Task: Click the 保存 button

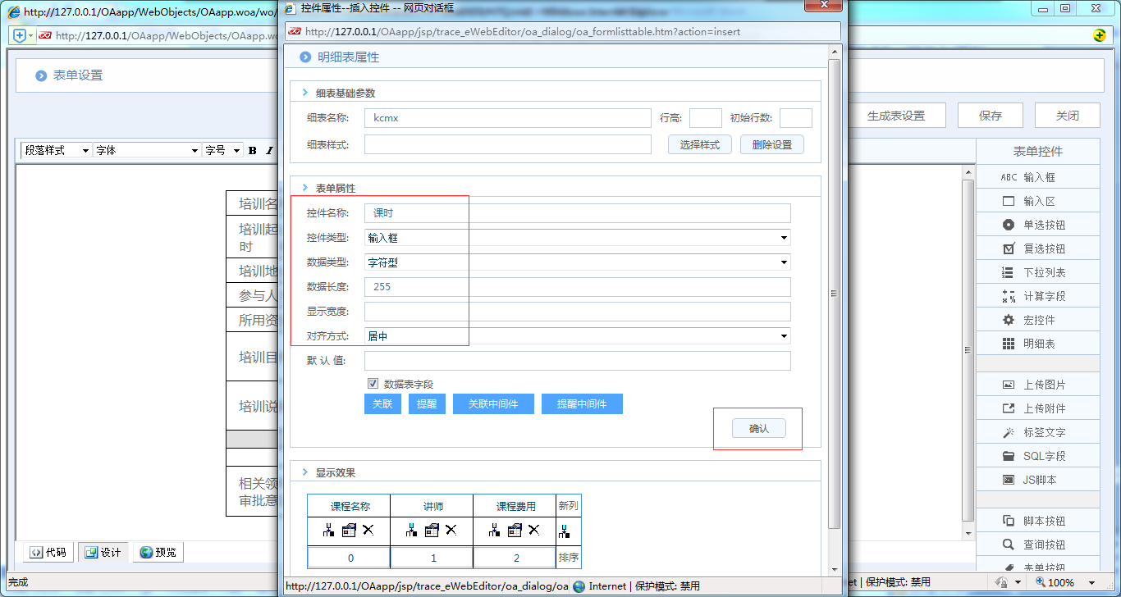Action: pos(990,115)
